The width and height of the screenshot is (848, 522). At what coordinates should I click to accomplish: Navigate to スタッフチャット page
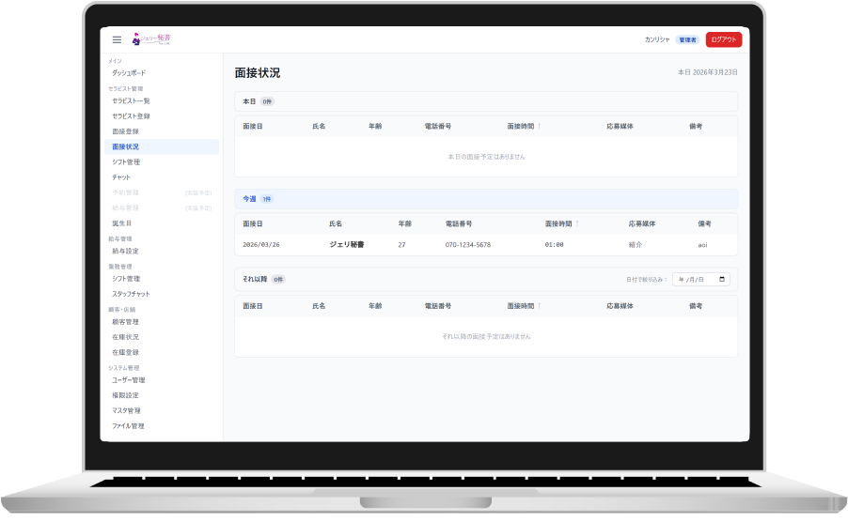pyautogui.click(x=131, y=294)
